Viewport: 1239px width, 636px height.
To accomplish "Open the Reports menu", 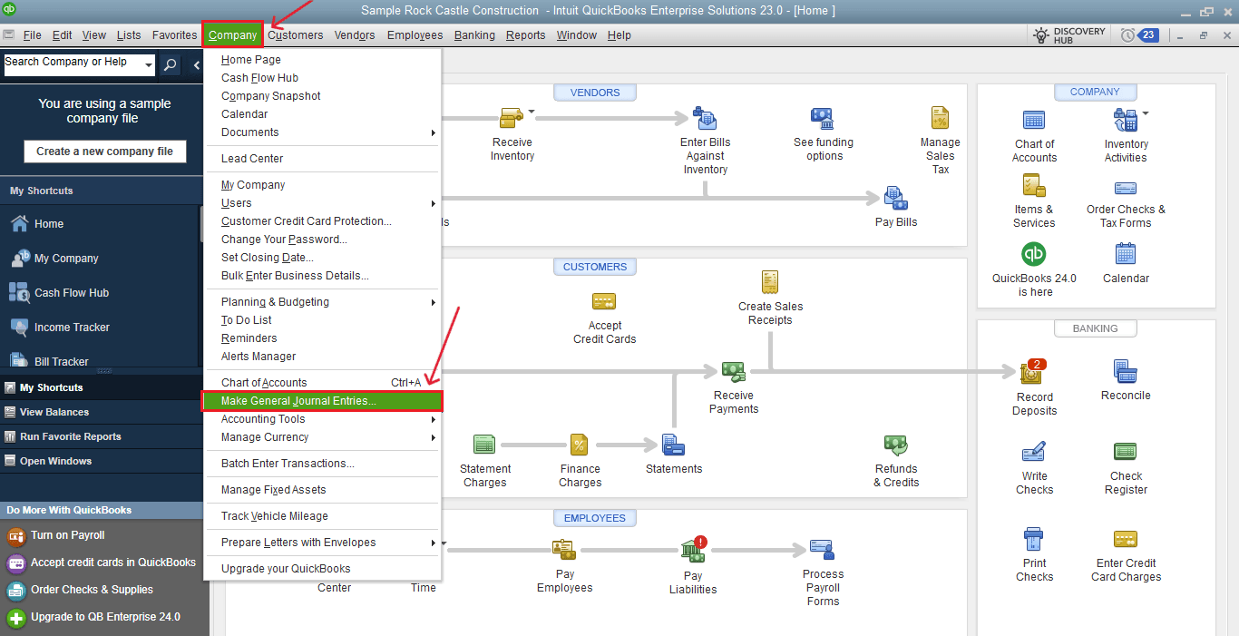I will coord(525,35).
